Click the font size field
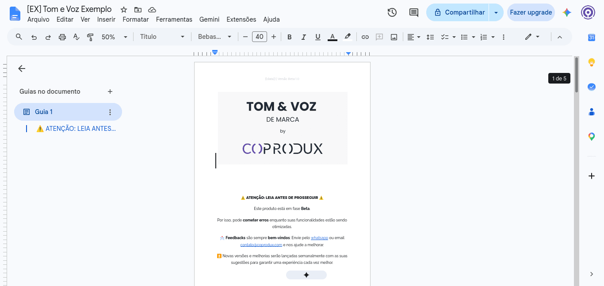Image resolution: width=604 pixels, height=286 pixels. click(260, 37)
